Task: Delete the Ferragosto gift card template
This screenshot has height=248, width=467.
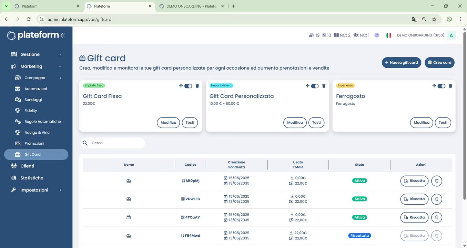Action: point(450,86)
